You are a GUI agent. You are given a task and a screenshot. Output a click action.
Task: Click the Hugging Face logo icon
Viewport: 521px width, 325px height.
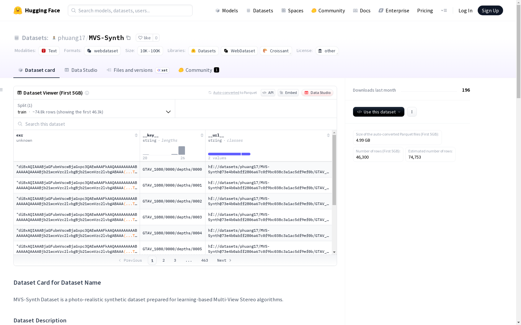pyautogui.click(x=18, y=10)
